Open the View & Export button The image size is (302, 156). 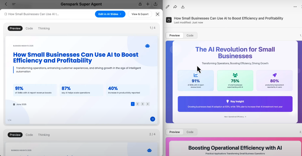click(x=140, y=14)
